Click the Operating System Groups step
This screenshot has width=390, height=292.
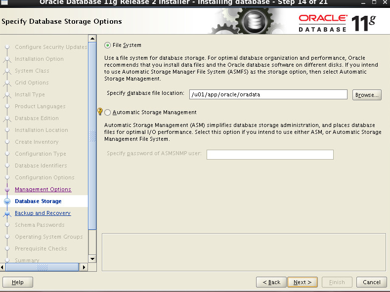point(49,237)
